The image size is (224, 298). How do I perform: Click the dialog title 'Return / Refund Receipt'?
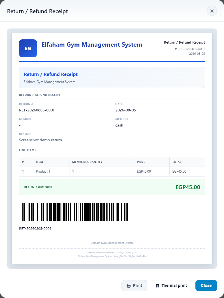(x=37, y=11)
